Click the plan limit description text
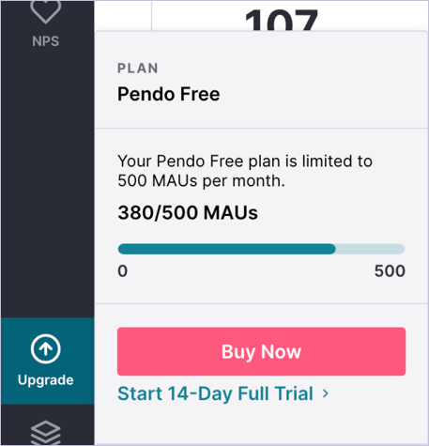Image resolution: width=429 pixels, height=446 pixels. tap(245, 171)
